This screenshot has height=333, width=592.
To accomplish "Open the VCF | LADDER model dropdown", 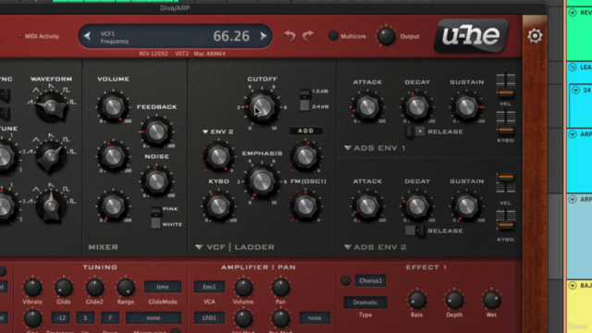I will click(235, 247).
